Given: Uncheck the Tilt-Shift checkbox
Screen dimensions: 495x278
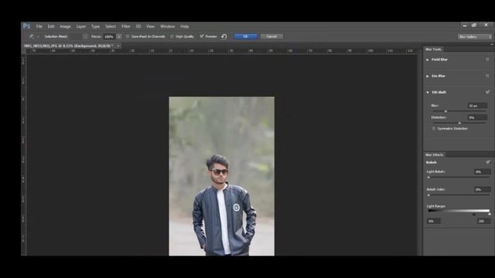Looking at the screenshot, I should (x=488, y=92).
